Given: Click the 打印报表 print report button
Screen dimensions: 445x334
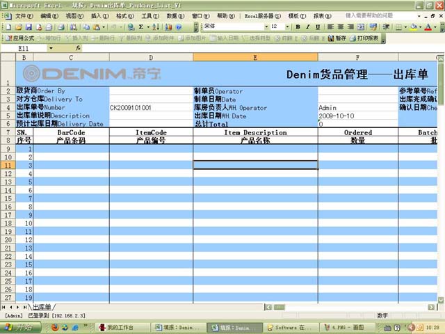Looking at the screenshot, I should (x=364, y=38).
